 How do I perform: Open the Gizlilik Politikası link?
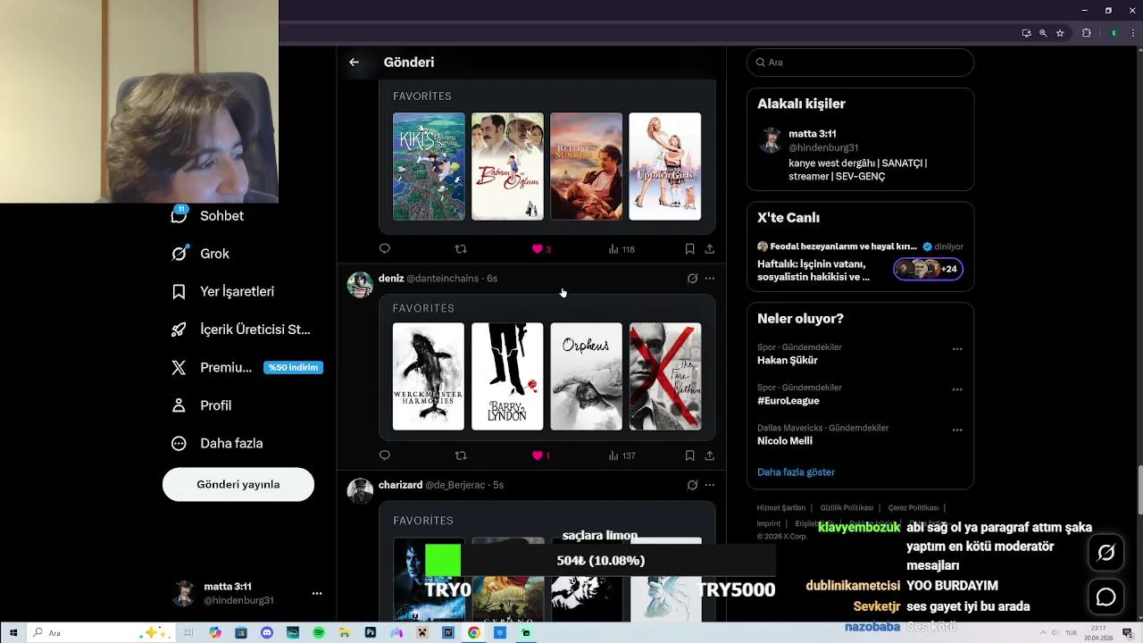coord(847,508)
